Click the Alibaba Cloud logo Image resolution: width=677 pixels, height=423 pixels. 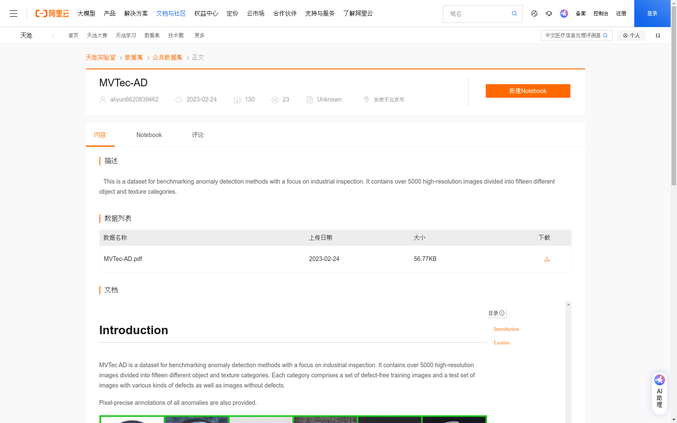point(52,14)
